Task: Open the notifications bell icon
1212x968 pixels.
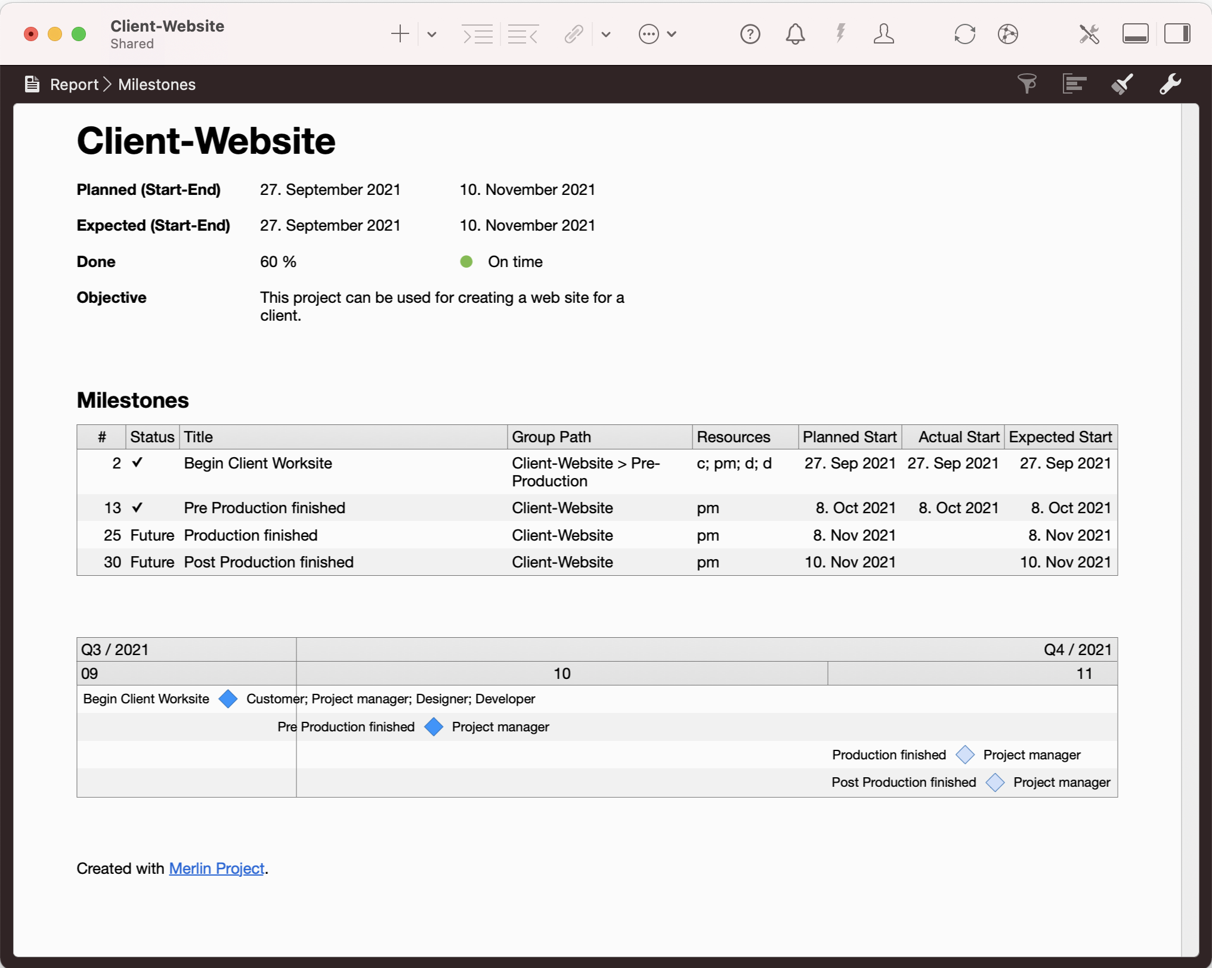Action: 794,34
